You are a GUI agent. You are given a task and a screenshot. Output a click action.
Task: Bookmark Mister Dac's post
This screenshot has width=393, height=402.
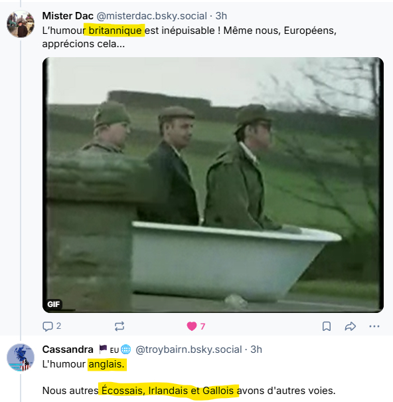(x=327, y=326)
